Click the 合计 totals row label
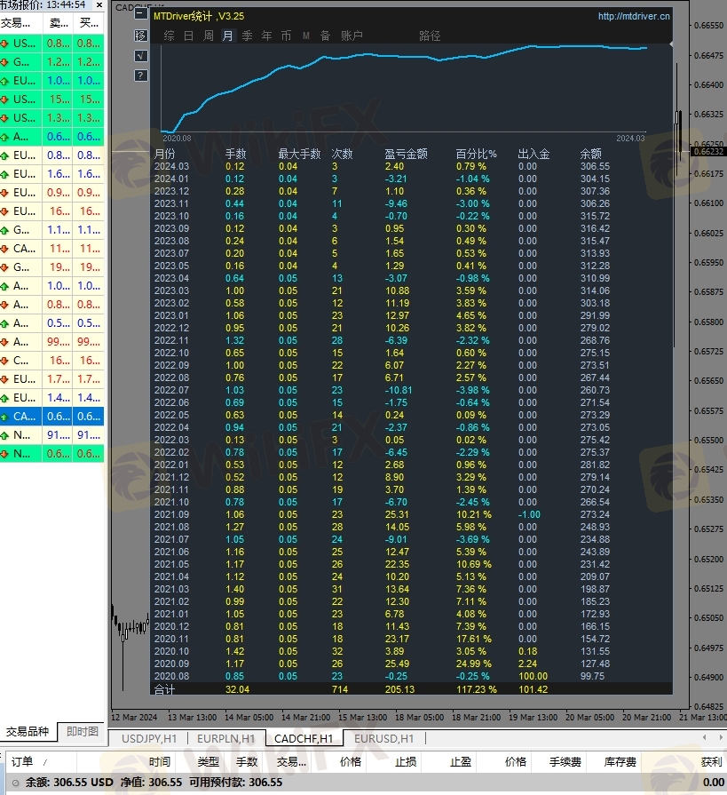The width and height of the screenshot is (727, 795). (x=164, y=689)
